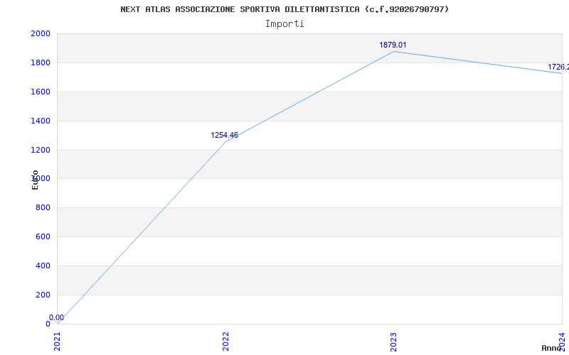The image size is (569, 355).
Task: Click the 2022 x-axis label
Action: pyautogui.click(x=225, y=342)
